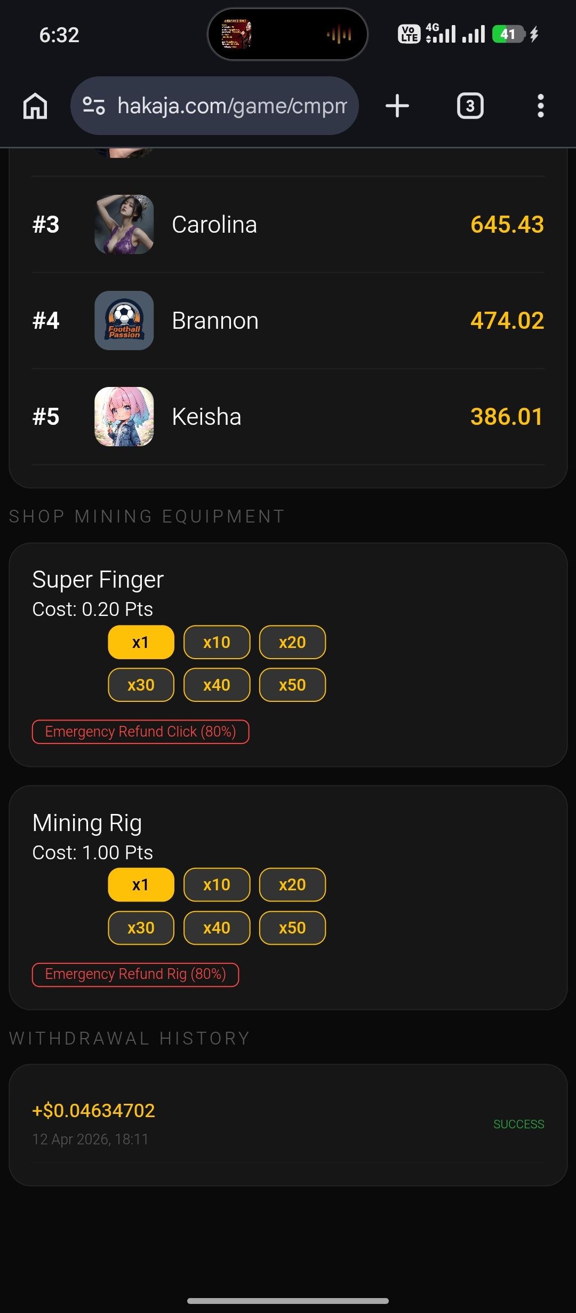Tap Brannon's Football Passion avatar

tap(124, 320)
